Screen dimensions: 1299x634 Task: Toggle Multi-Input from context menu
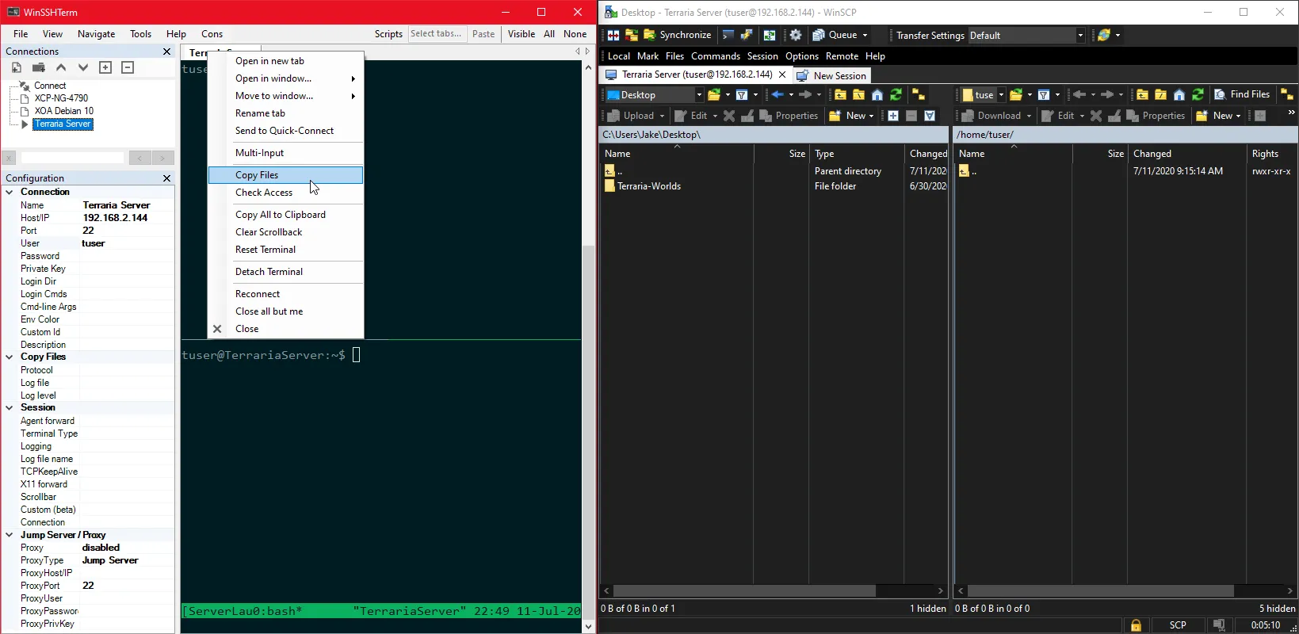pyautogui.click(x=285, y=153)
